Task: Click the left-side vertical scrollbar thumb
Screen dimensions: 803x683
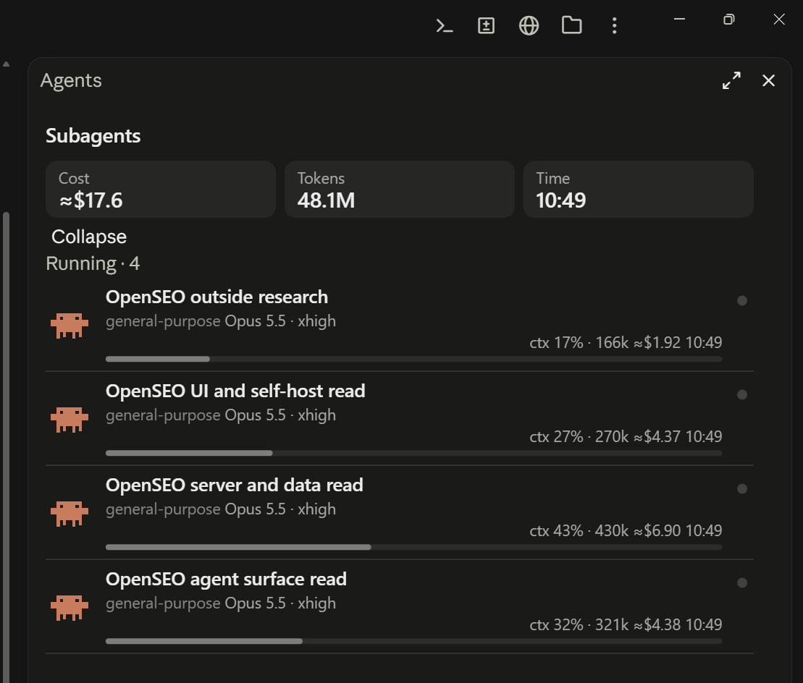Action: [6, 447]
